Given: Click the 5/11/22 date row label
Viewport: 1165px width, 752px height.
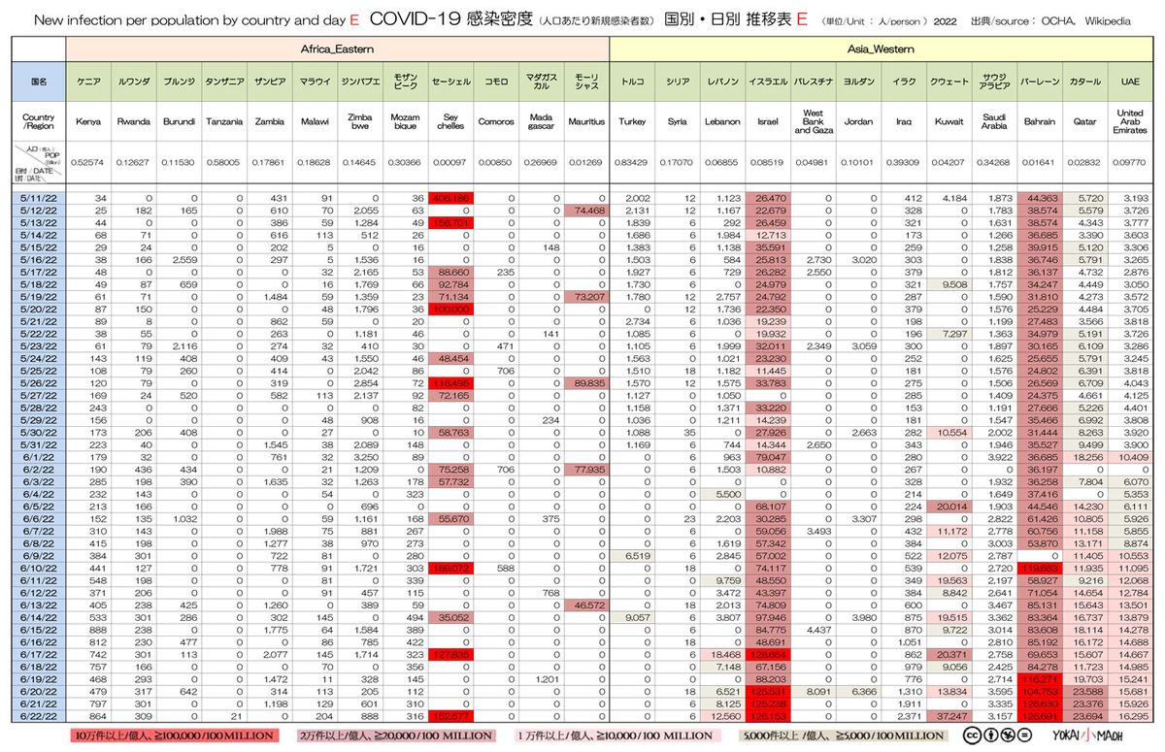Looking at the screenshot, I should click(39, 198).
